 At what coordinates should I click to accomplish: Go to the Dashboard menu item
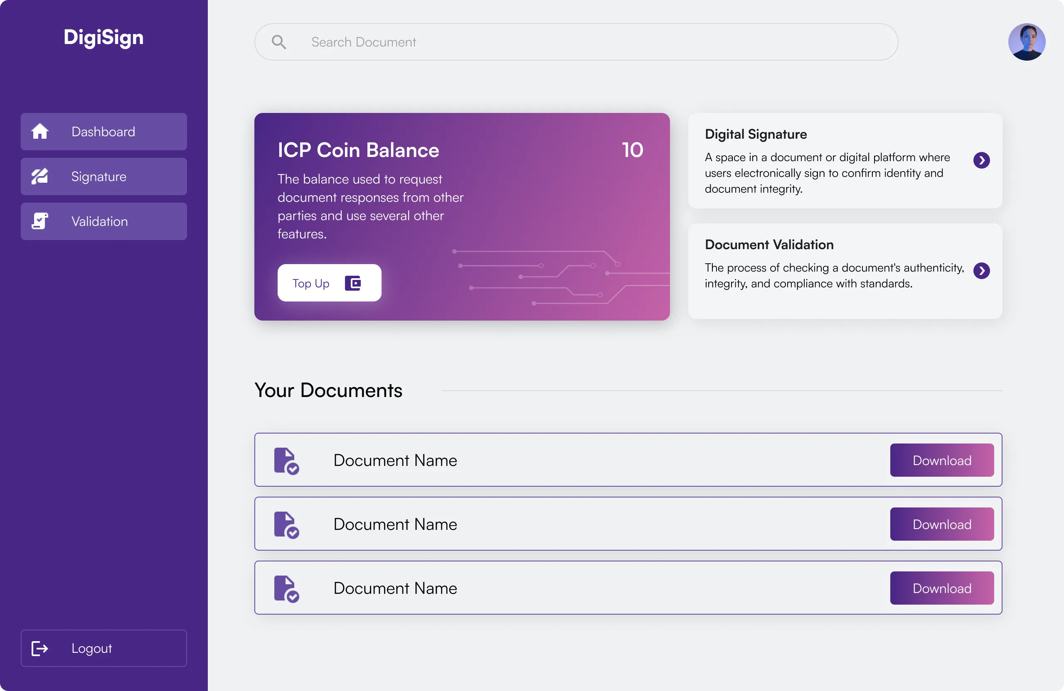point(104,131)
